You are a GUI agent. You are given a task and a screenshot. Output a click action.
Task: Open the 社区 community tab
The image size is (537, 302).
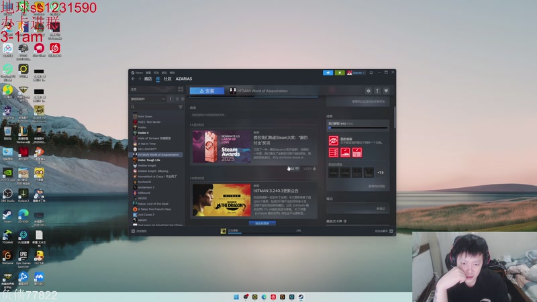[167, 79]
